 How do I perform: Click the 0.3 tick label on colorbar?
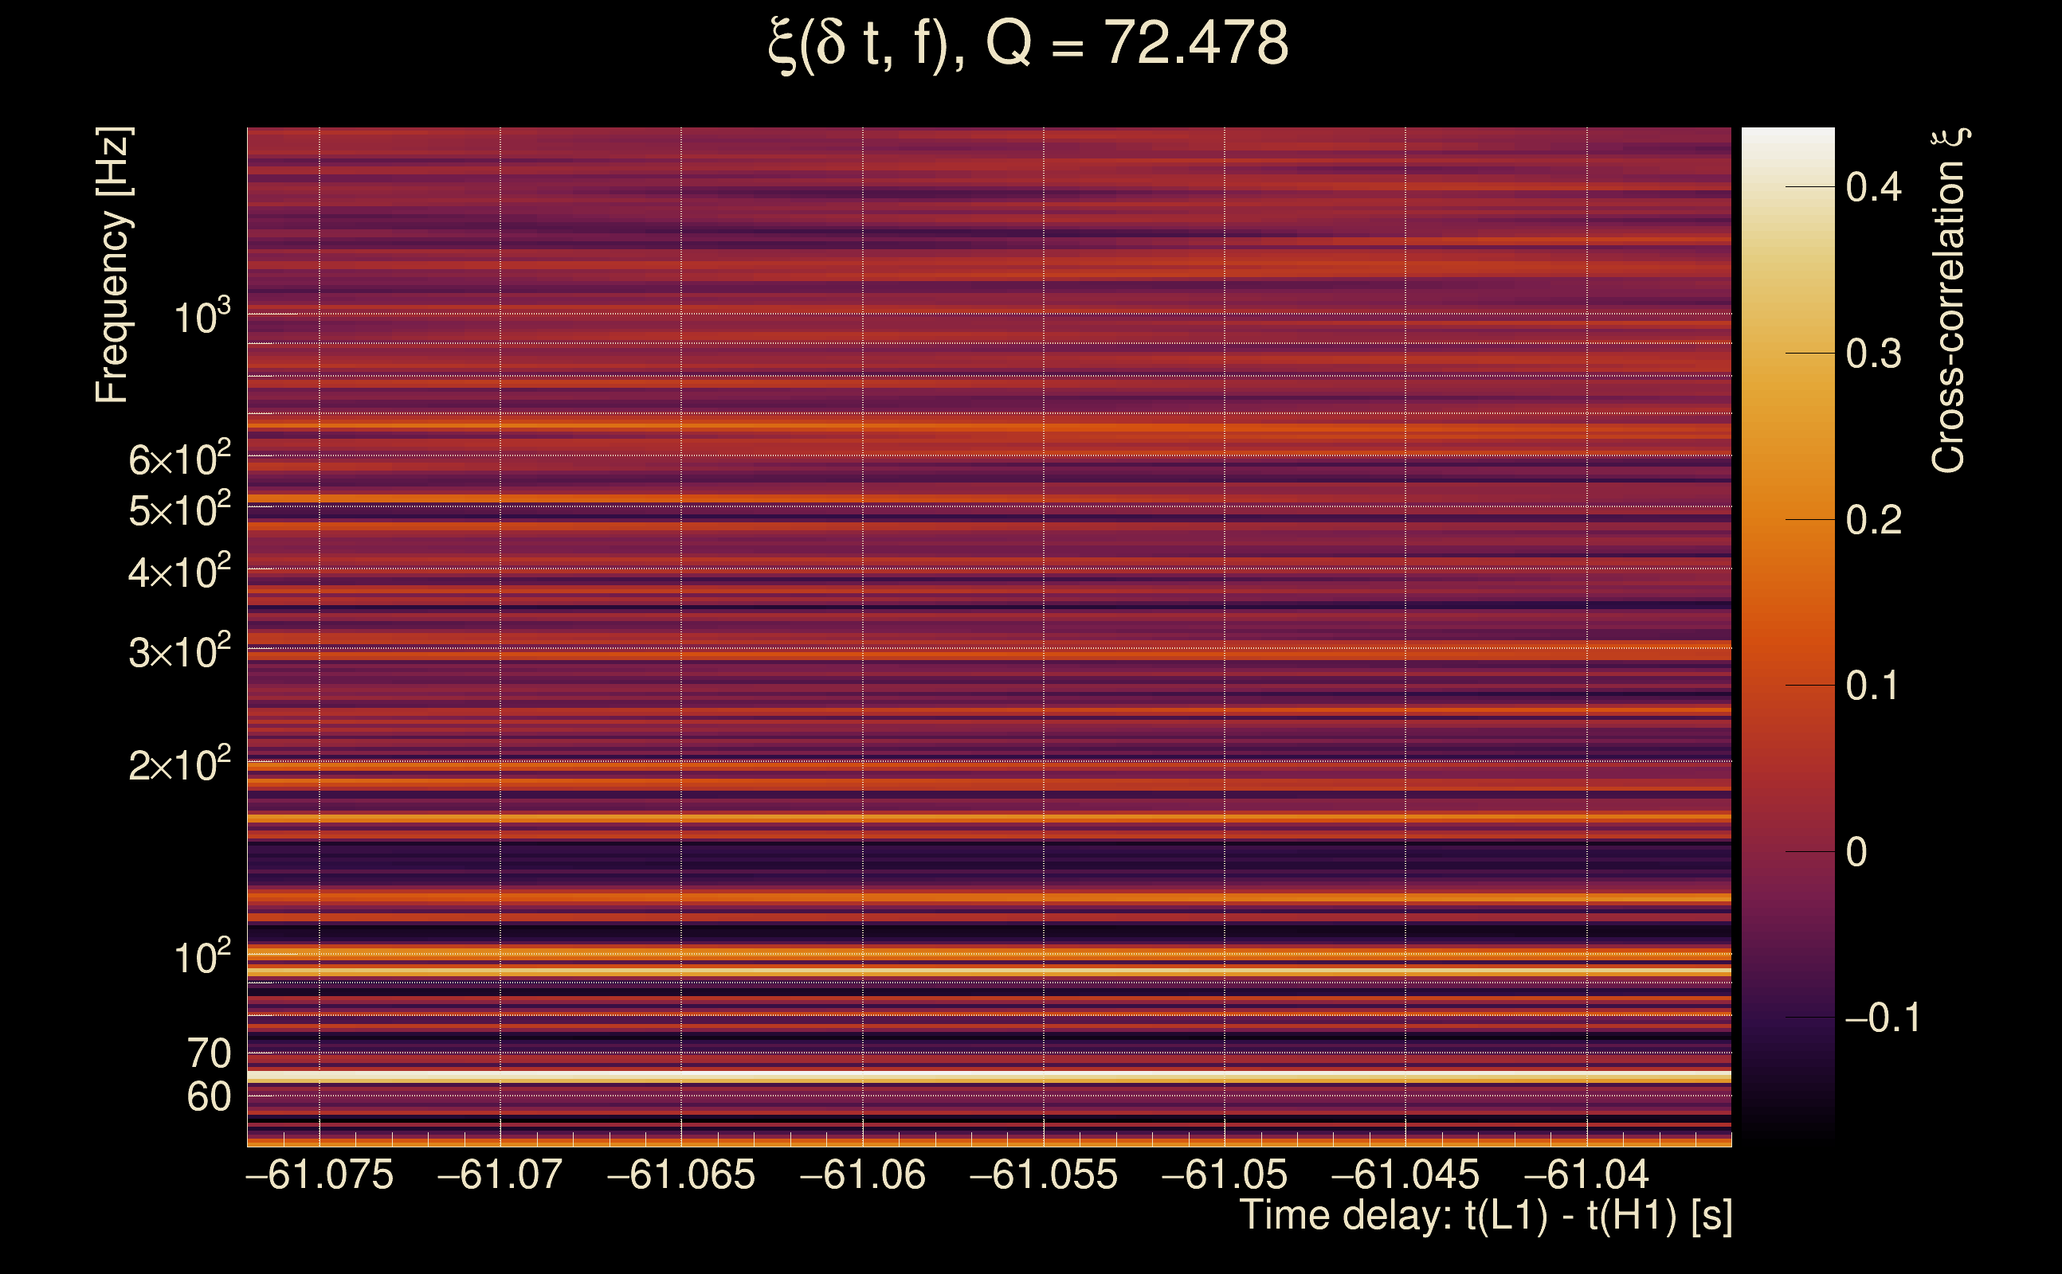[1873, 354]
